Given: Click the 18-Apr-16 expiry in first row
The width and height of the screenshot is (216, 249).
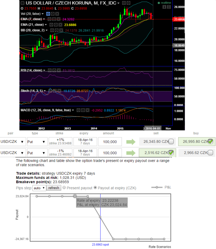Looking at the screenshot, I should 85,142.
